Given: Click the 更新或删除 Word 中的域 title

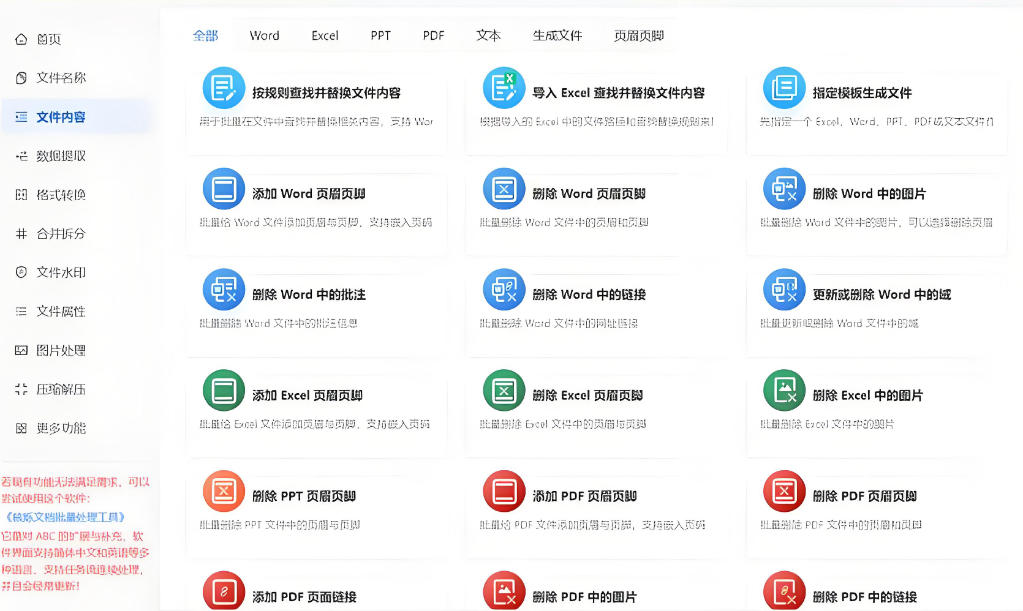Looking at the screenshot, I should (x=881, y=295).
